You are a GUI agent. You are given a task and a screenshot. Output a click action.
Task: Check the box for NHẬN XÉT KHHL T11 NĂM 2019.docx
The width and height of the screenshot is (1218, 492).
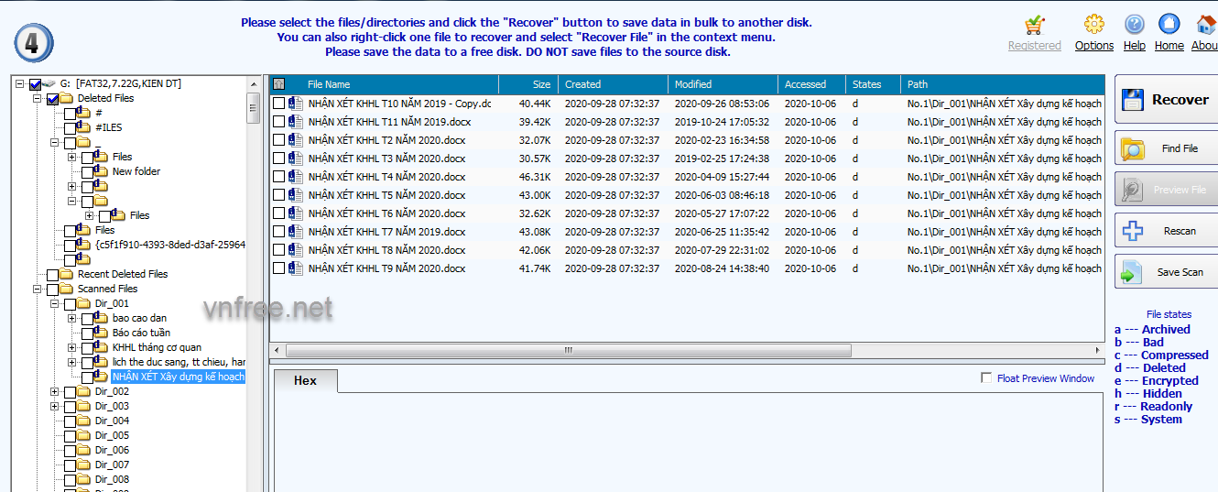[x=279, y=122]
